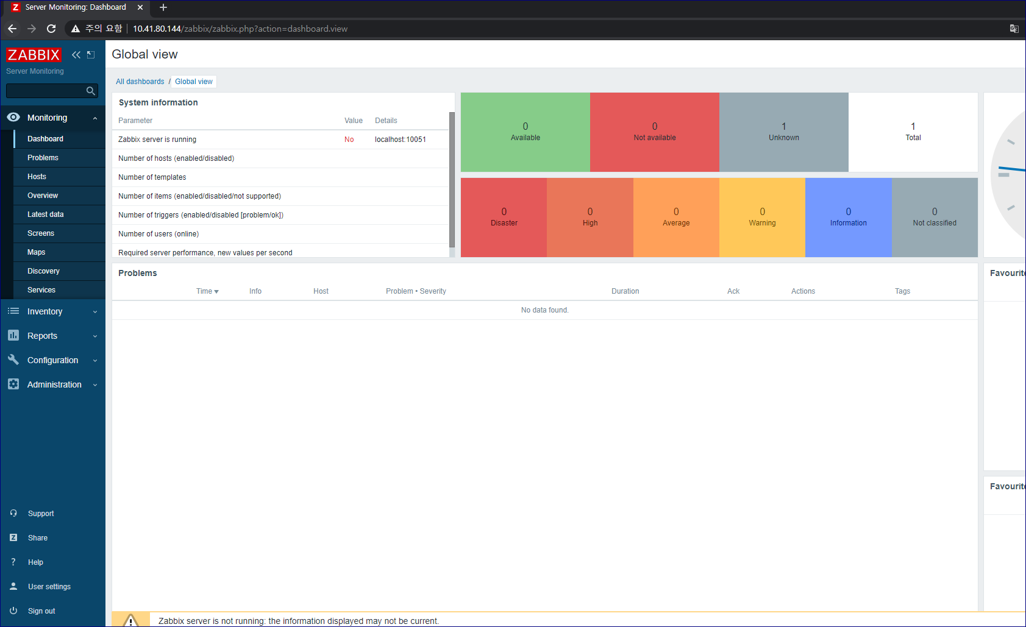Click the Reports chart icon
This screenshot has height=627, width=1026.
click(x=13, y=335)
